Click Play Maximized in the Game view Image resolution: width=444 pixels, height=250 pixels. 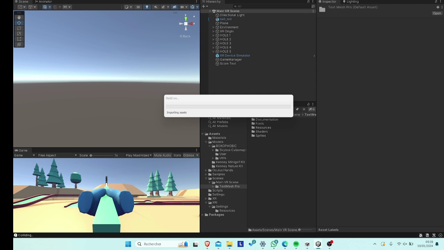point(138,155)
